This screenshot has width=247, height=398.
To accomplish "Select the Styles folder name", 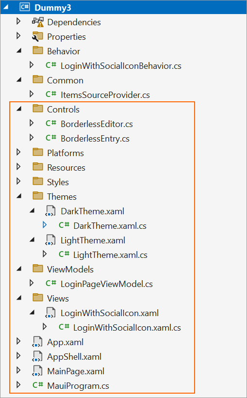I will click(58, 182).
